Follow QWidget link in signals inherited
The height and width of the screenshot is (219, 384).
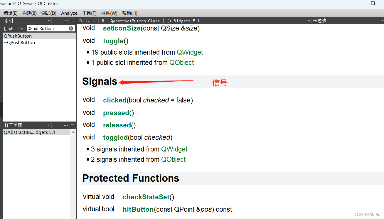[174, 149]
